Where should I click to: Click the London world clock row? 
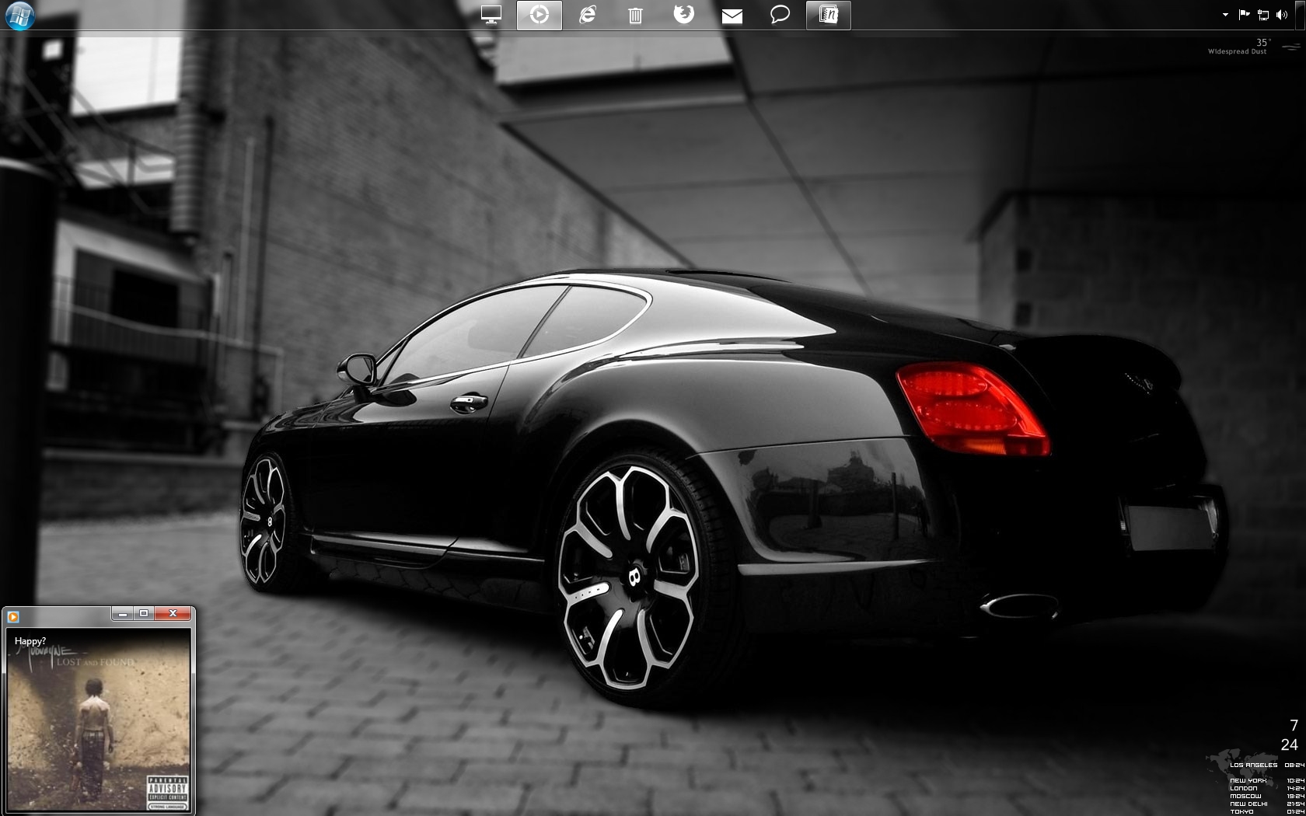click(1267, 788)
